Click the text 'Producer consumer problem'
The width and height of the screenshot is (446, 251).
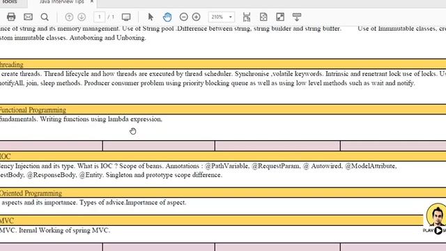click(124, 84)
